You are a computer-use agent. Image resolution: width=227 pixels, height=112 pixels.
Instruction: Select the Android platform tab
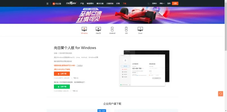[112, 30]
